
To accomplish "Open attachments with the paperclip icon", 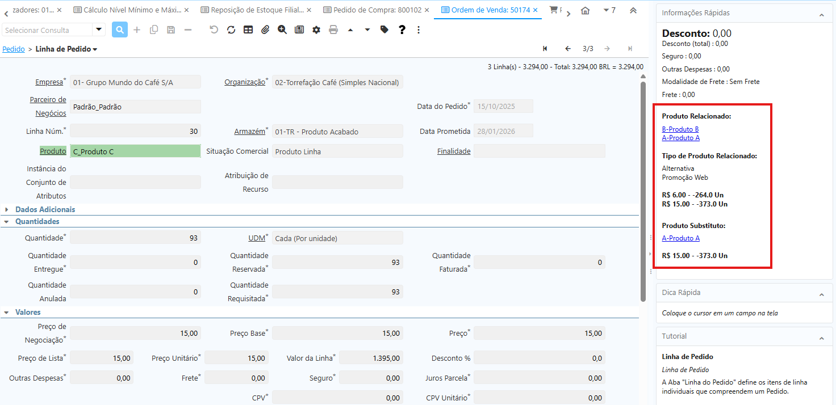I will [x=265, y=29].
